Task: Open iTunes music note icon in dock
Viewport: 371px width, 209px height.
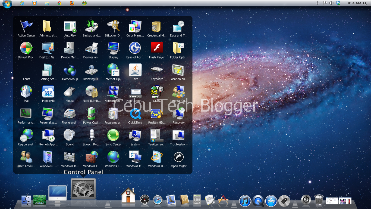Action: tap(245, 201)
